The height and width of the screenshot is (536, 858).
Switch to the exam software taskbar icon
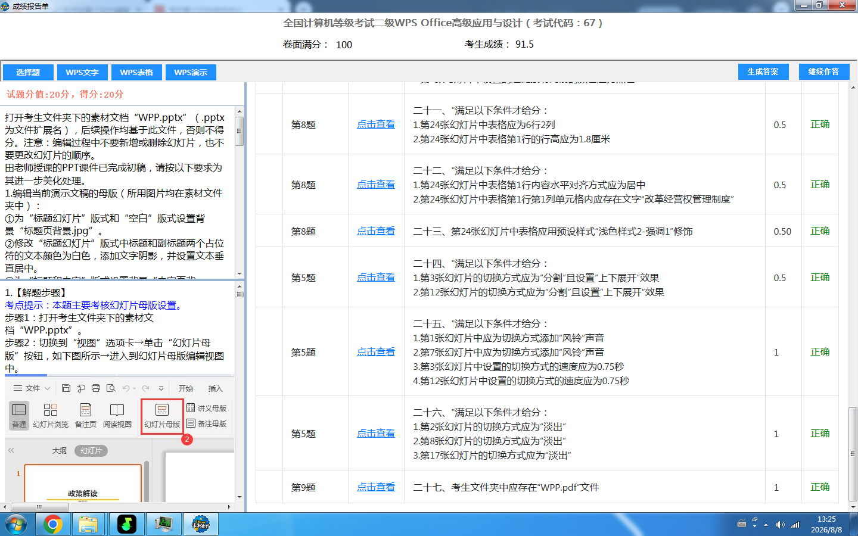pos(201,525)
